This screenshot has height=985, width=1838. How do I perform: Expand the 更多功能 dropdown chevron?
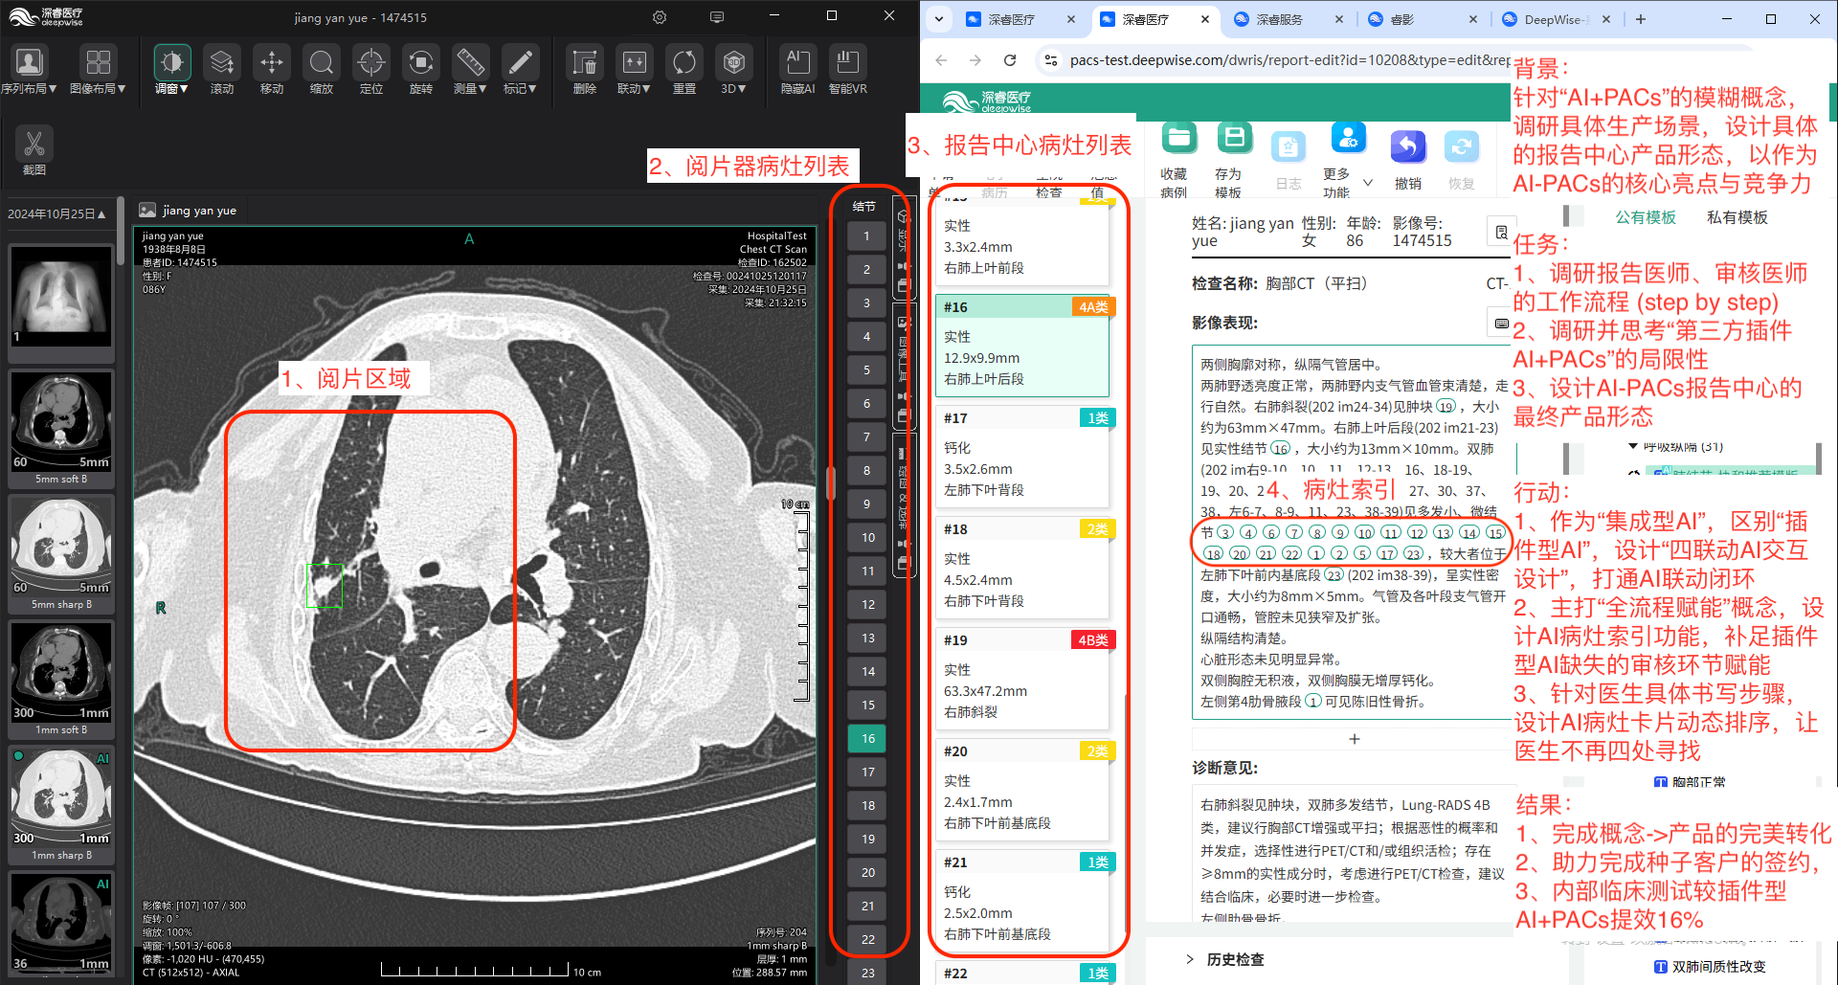[1368, 183]
